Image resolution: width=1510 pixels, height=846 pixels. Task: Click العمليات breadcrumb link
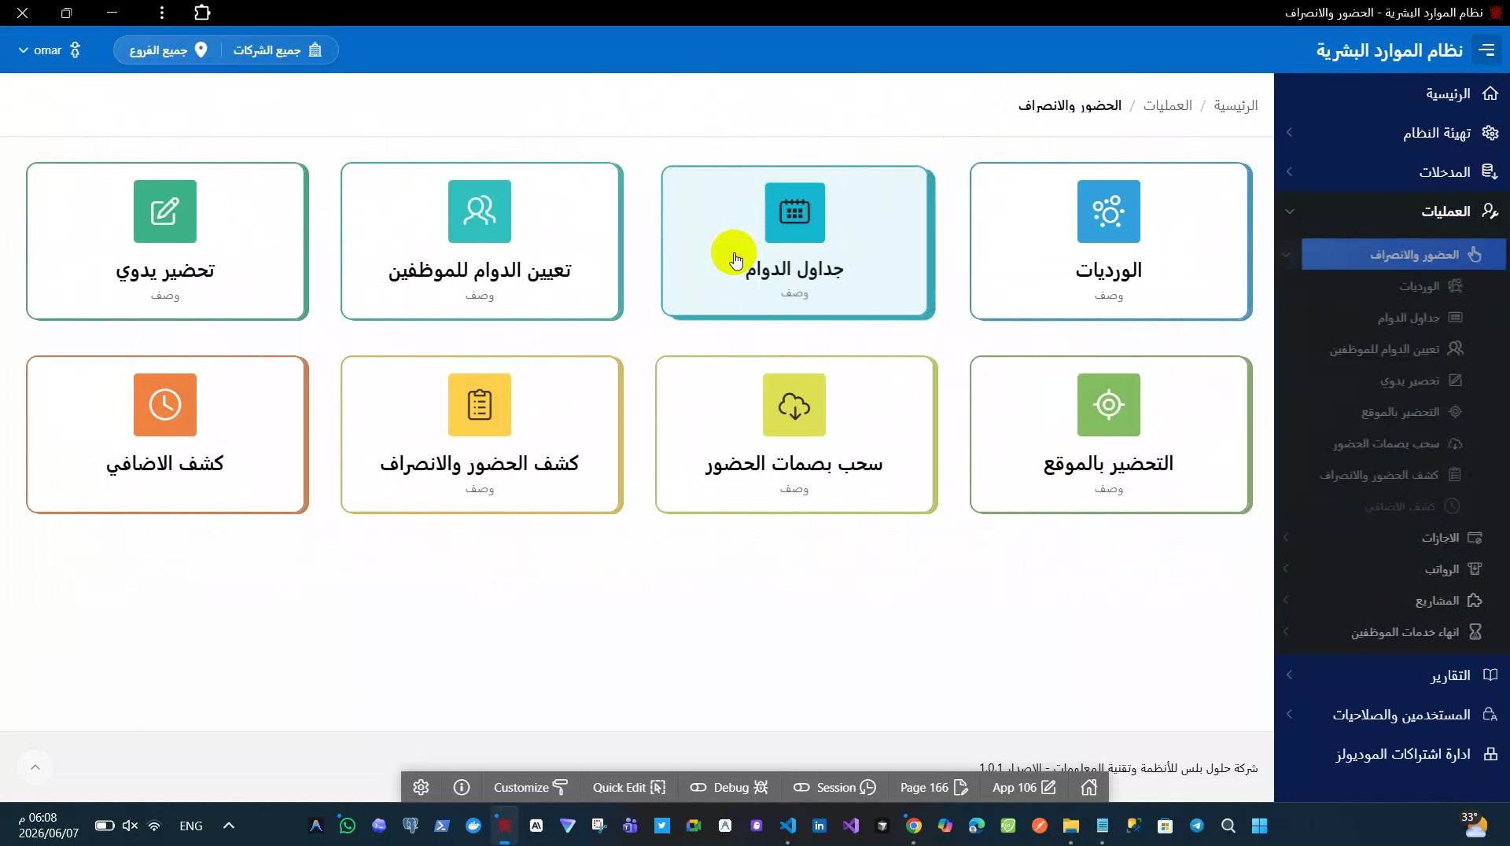point(1167,105)
